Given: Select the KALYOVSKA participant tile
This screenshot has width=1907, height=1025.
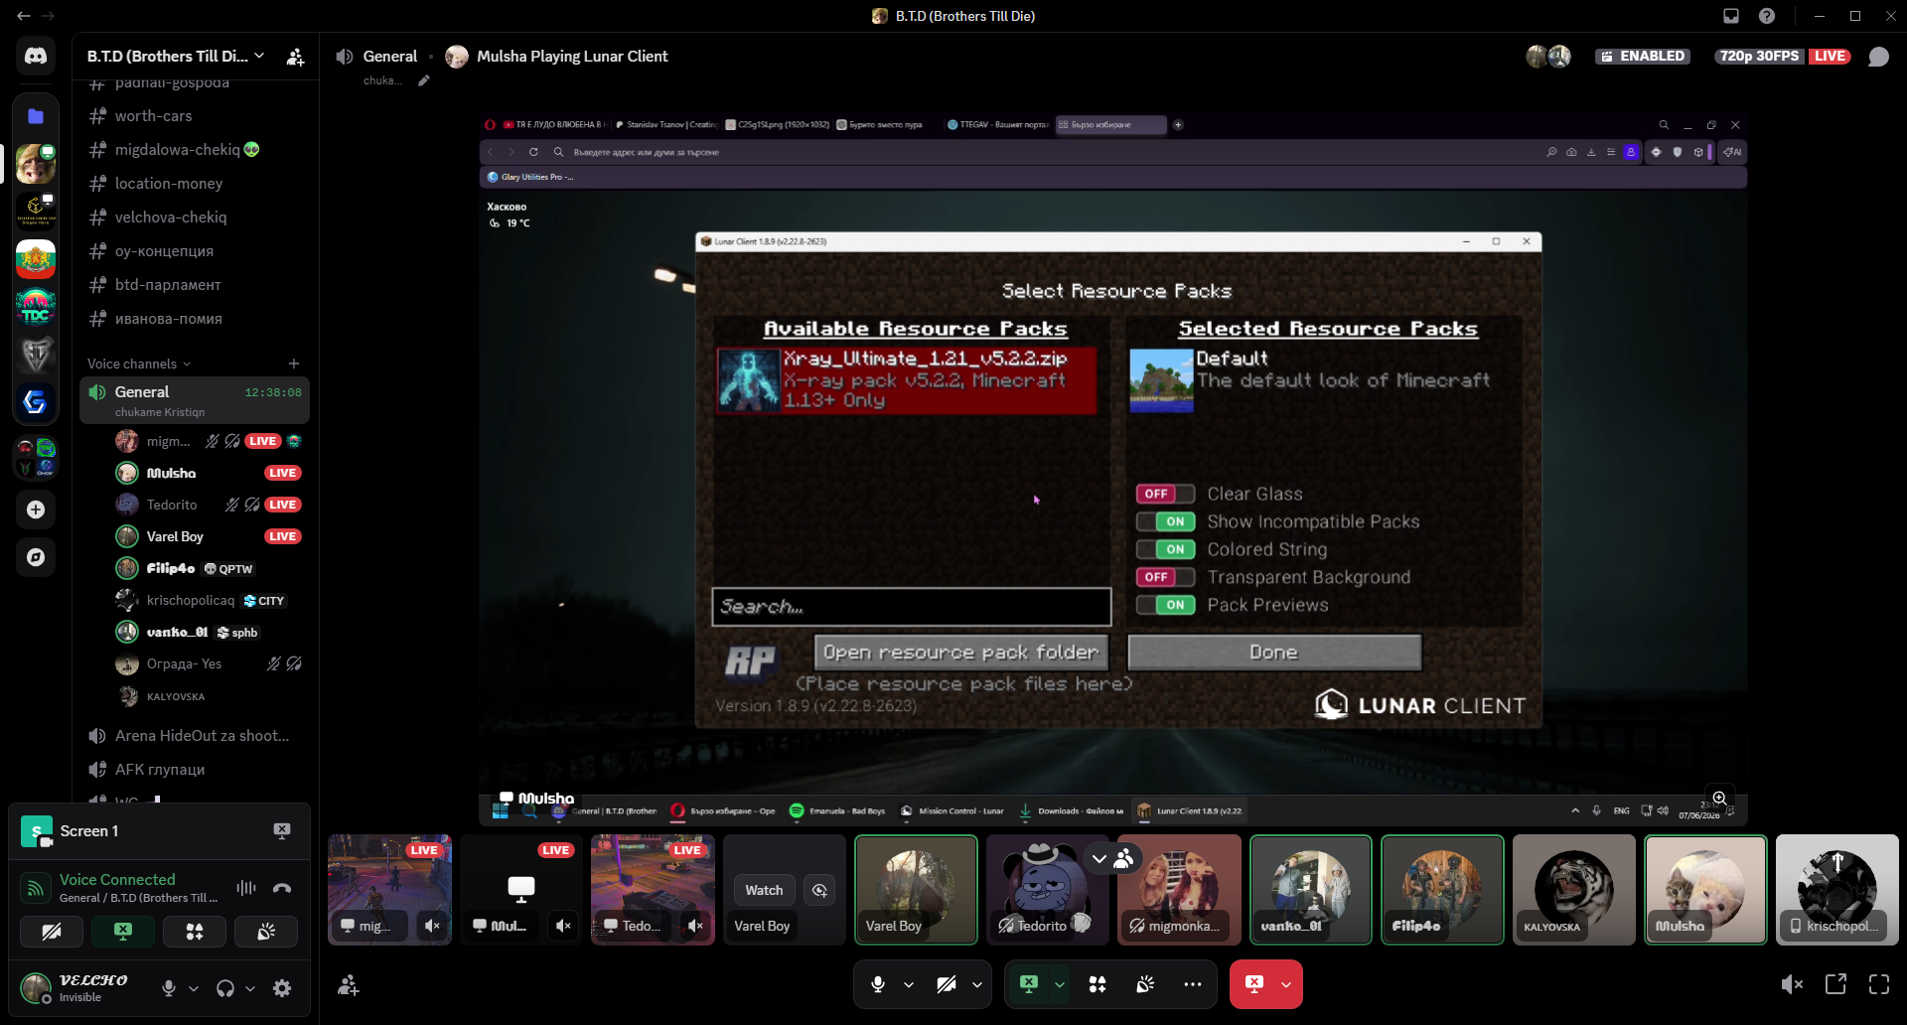Looking at the screenshot, I should point(1574,890).
